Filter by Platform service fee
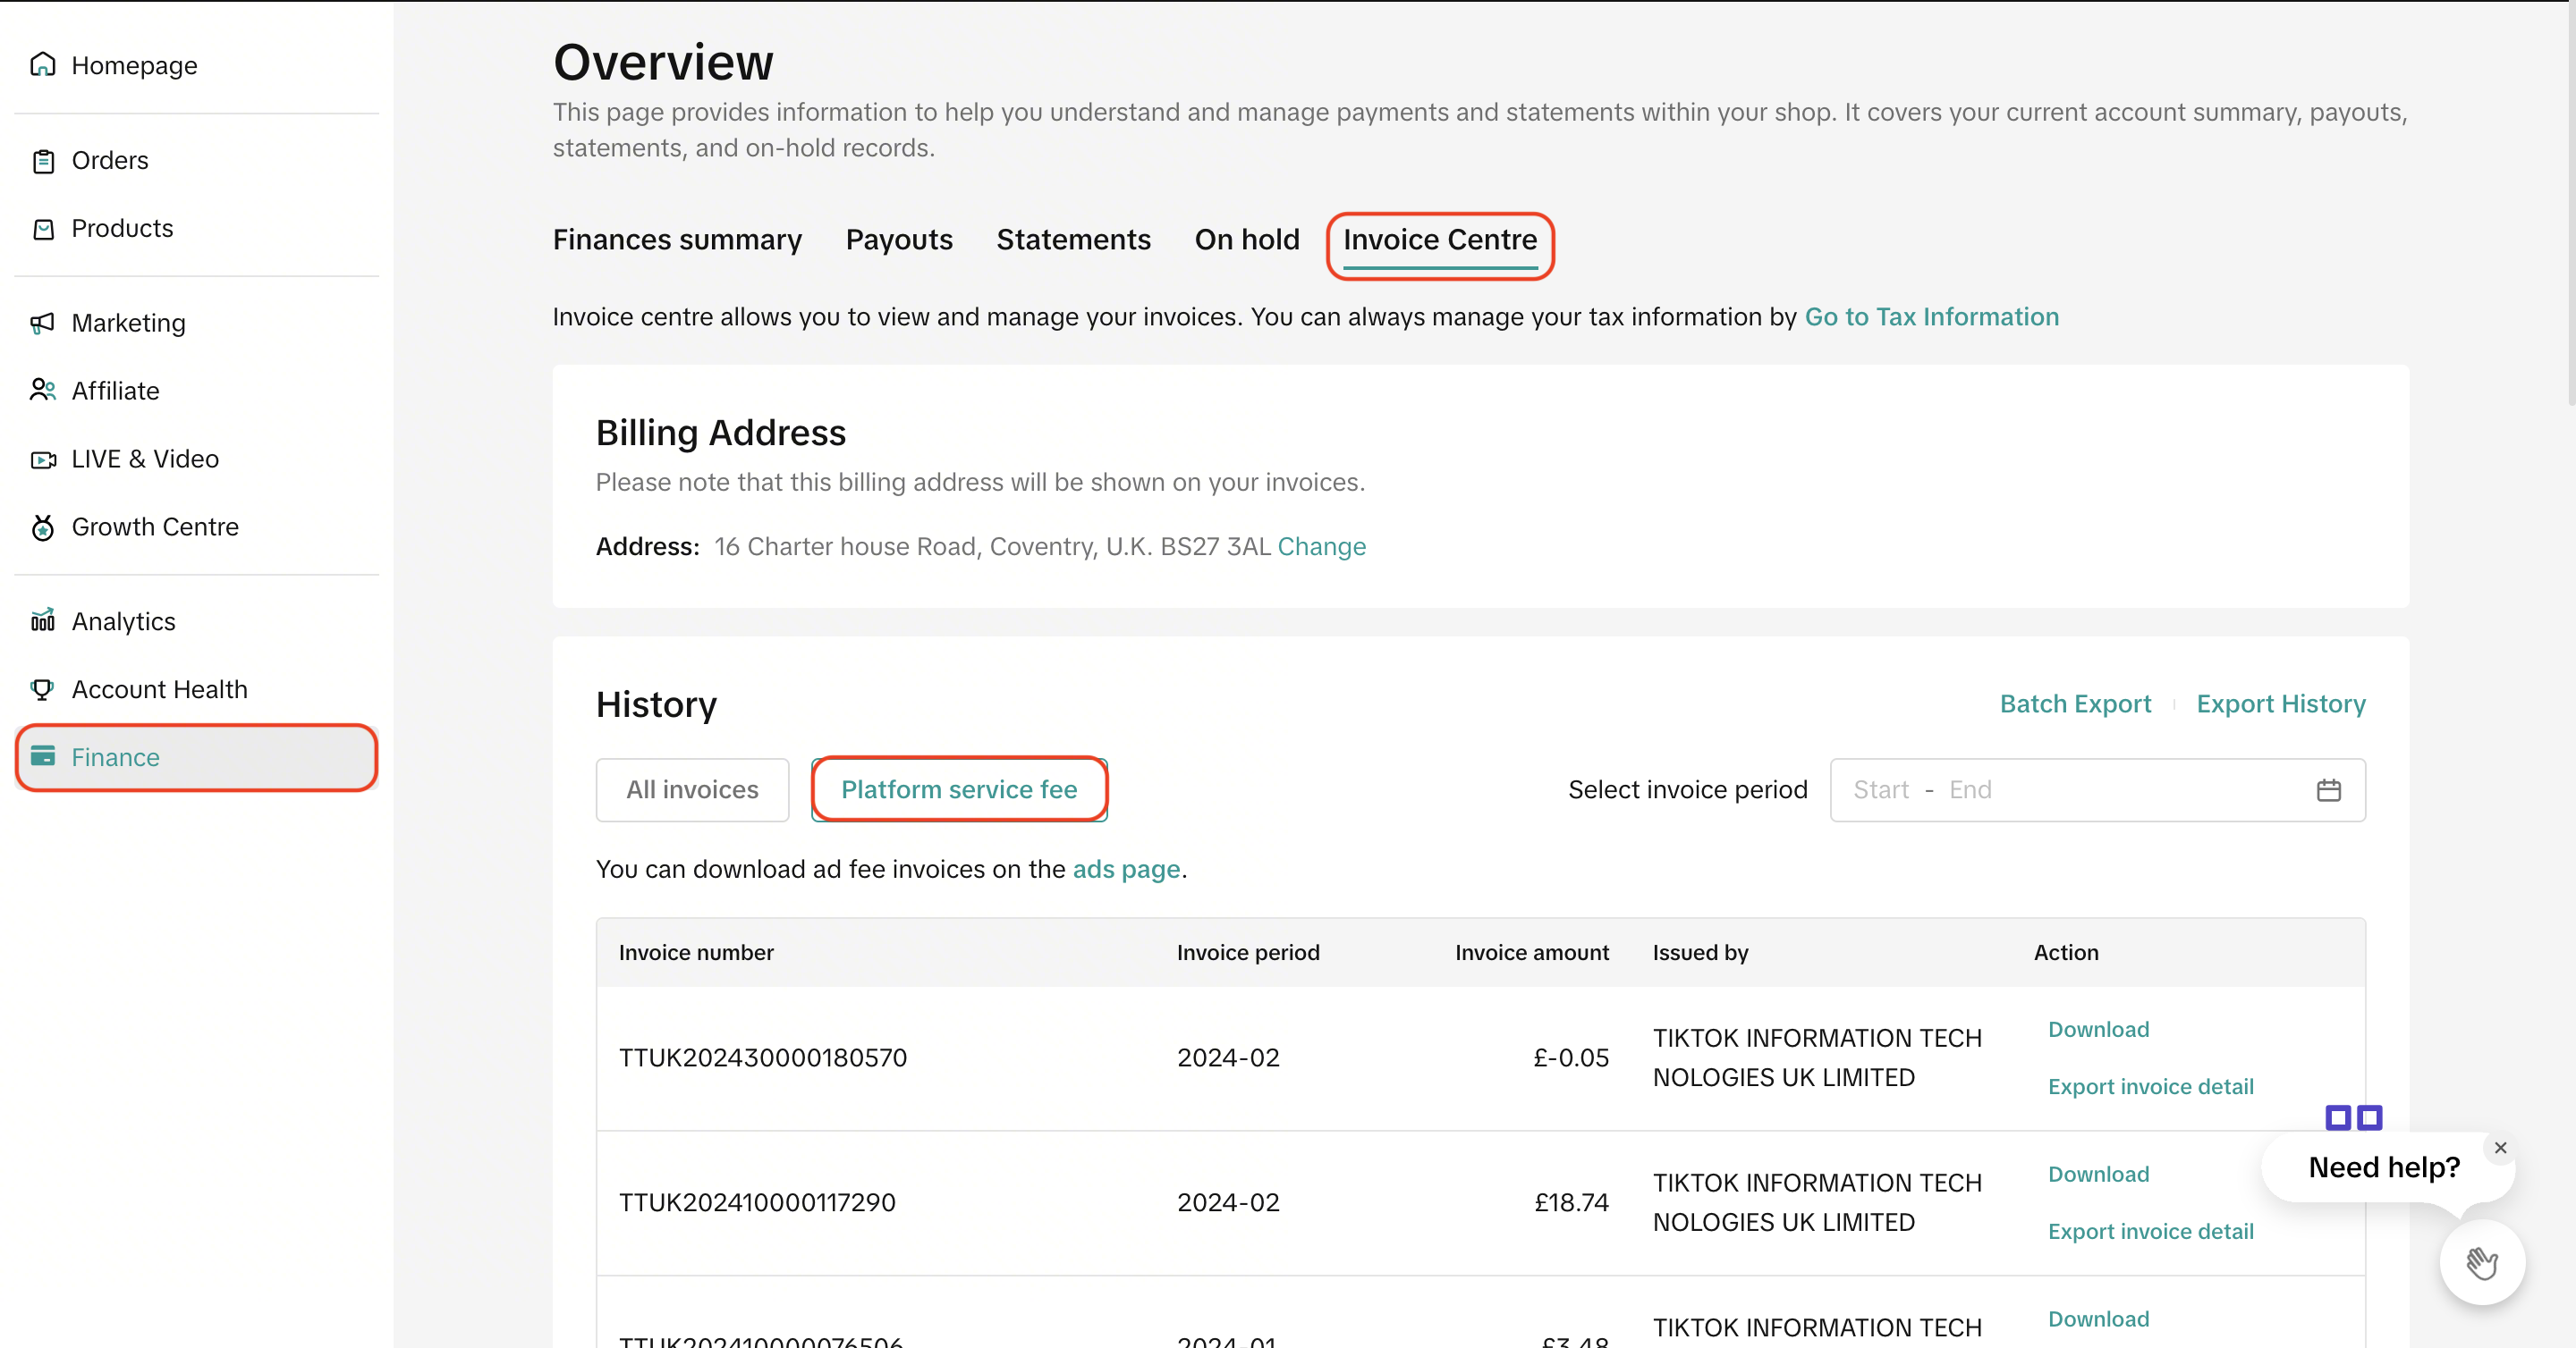2576x1348 pixels. pos(959,790)
